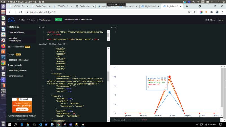
Task: Open the power gear in top system bar
Action: pos(223,2)
